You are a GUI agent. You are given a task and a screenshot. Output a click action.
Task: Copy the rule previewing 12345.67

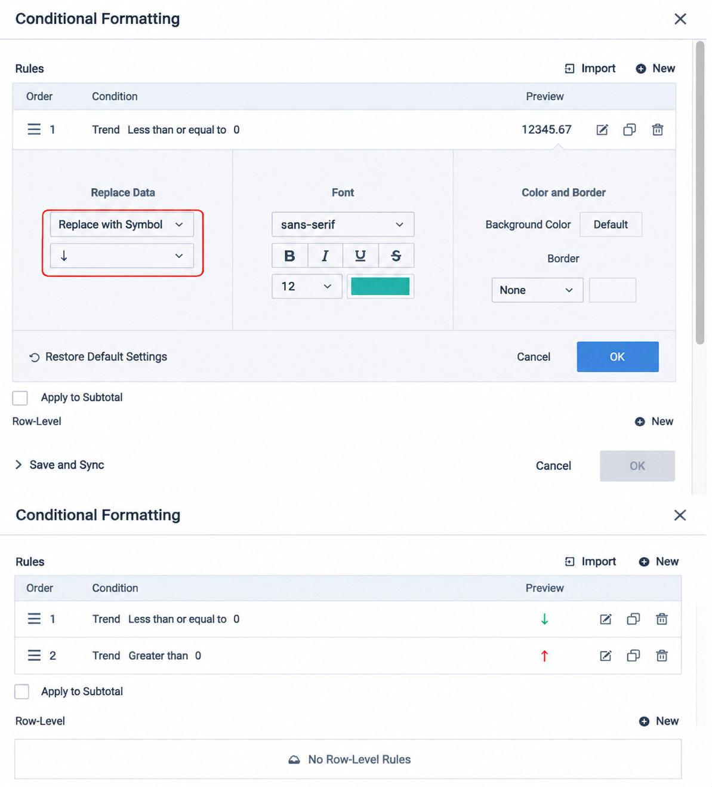pos(630,130)
